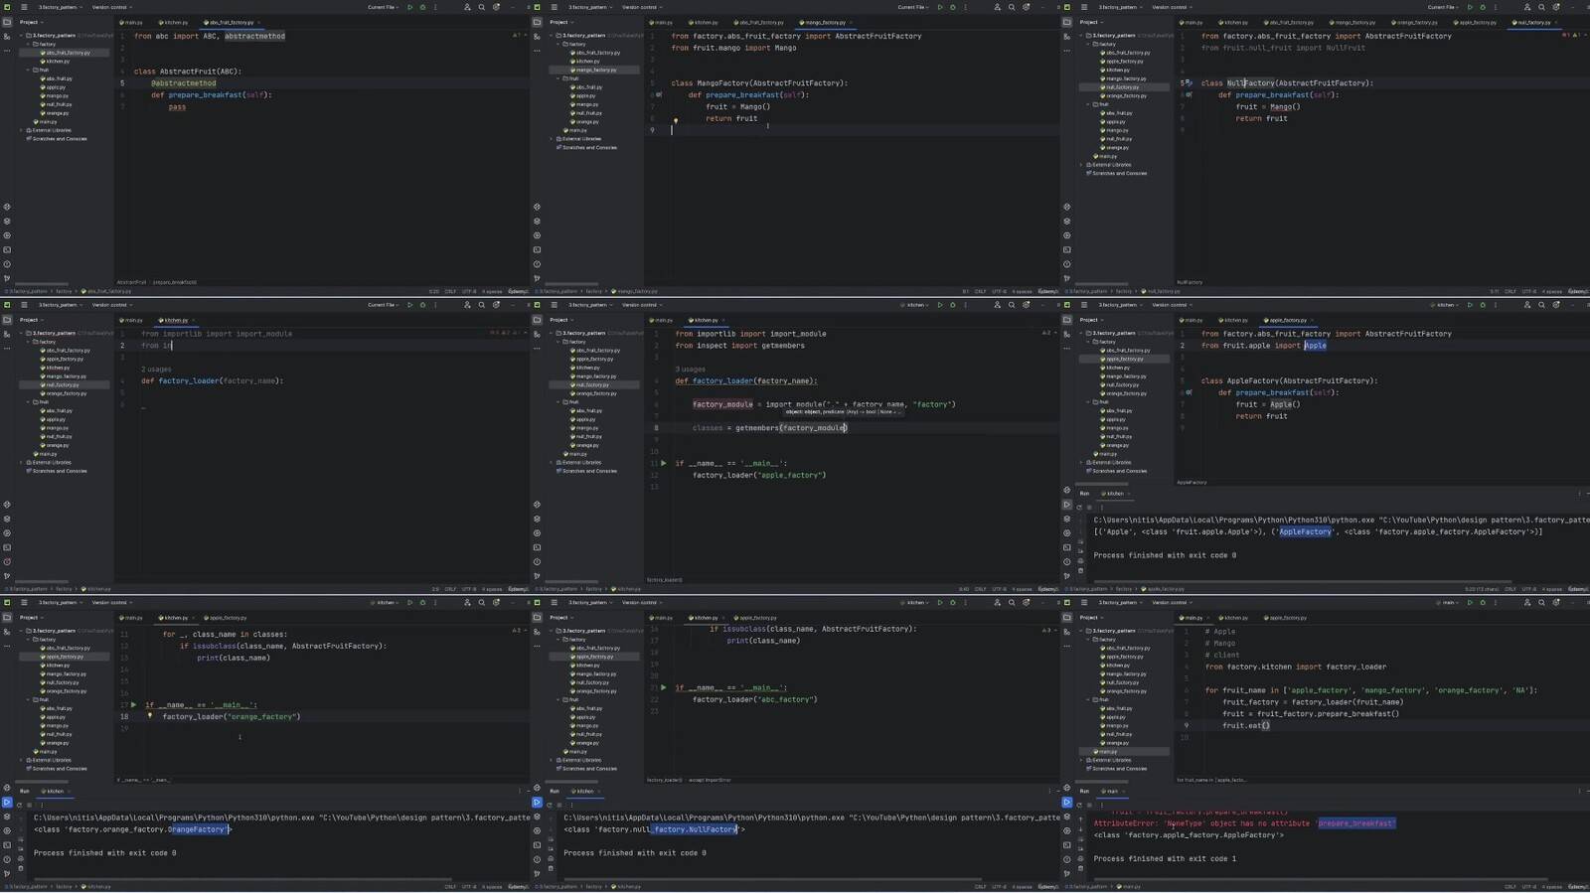Switch to the orange_factory.py editor tab
Image resolution: width=1590 pixels, height=893 pixels.
1416,22
